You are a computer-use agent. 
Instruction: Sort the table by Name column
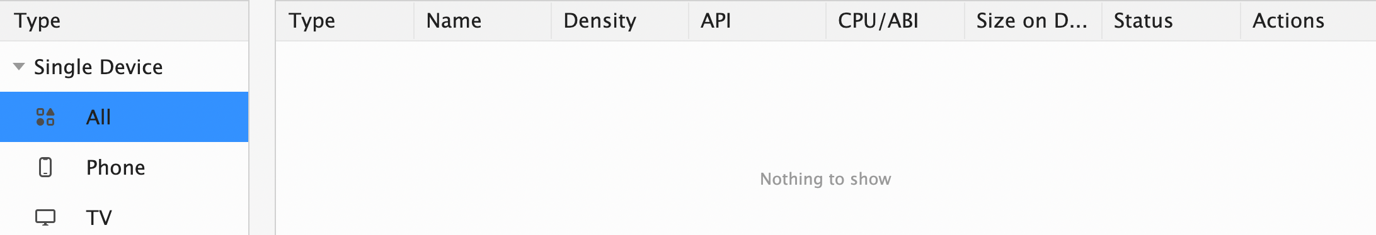(x=483, y=21)
